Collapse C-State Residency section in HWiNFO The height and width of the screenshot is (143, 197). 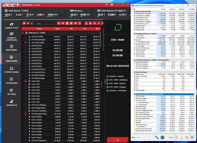[x=133, y=60]
